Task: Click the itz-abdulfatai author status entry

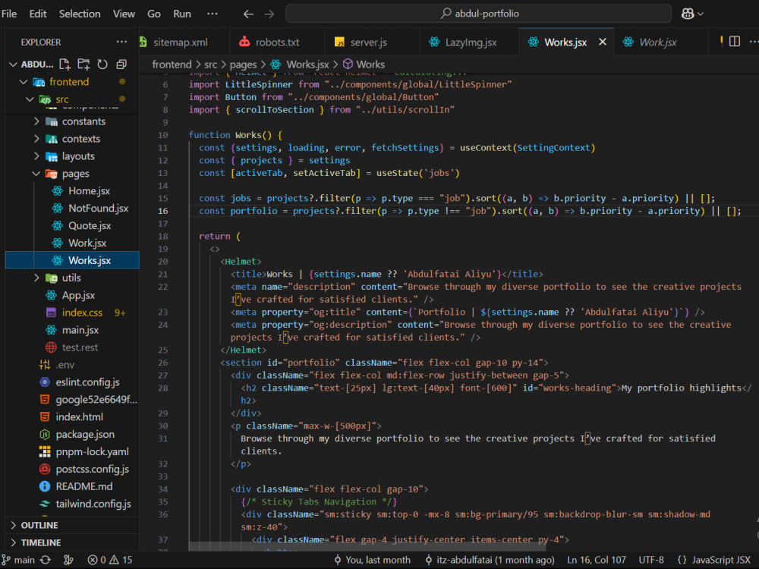Action: click(x=490, y=560)
